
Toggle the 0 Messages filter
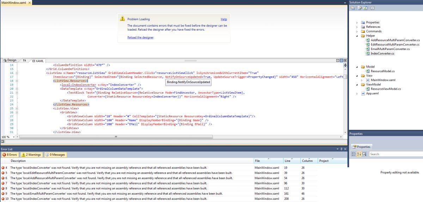click(x=55, y=154)
